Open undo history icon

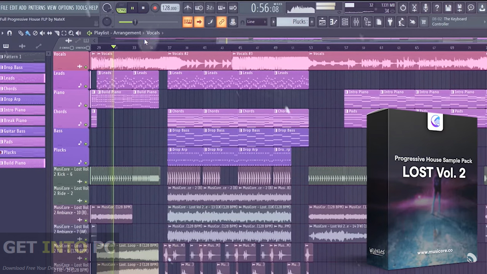click(x=403, y=7)
